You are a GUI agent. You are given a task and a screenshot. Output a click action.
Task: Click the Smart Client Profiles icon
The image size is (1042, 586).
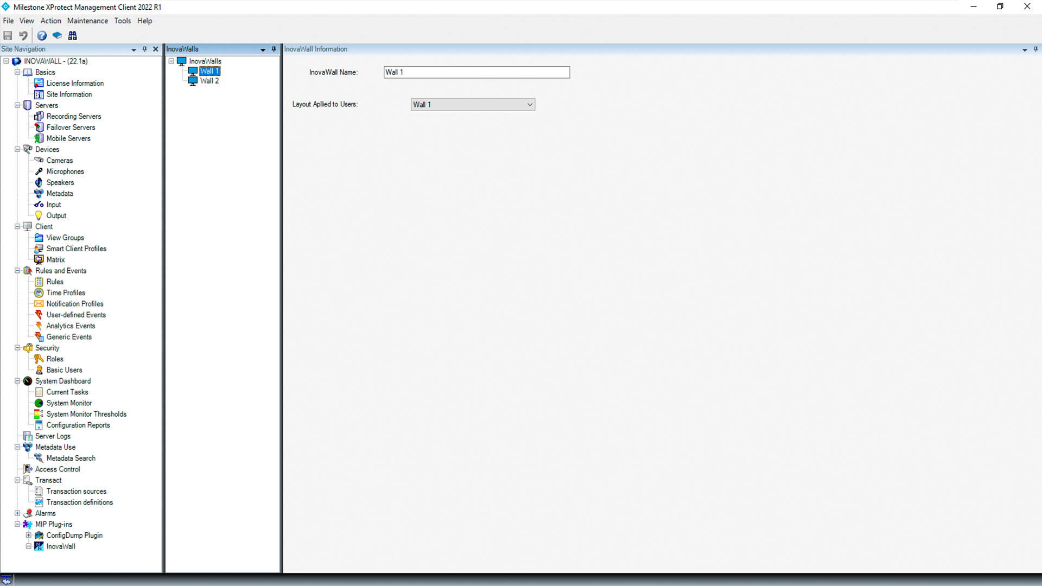coord(39,249)
